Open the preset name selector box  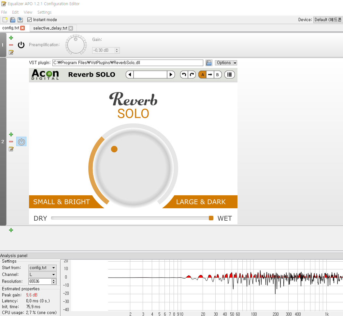click(x=150, y=75)
